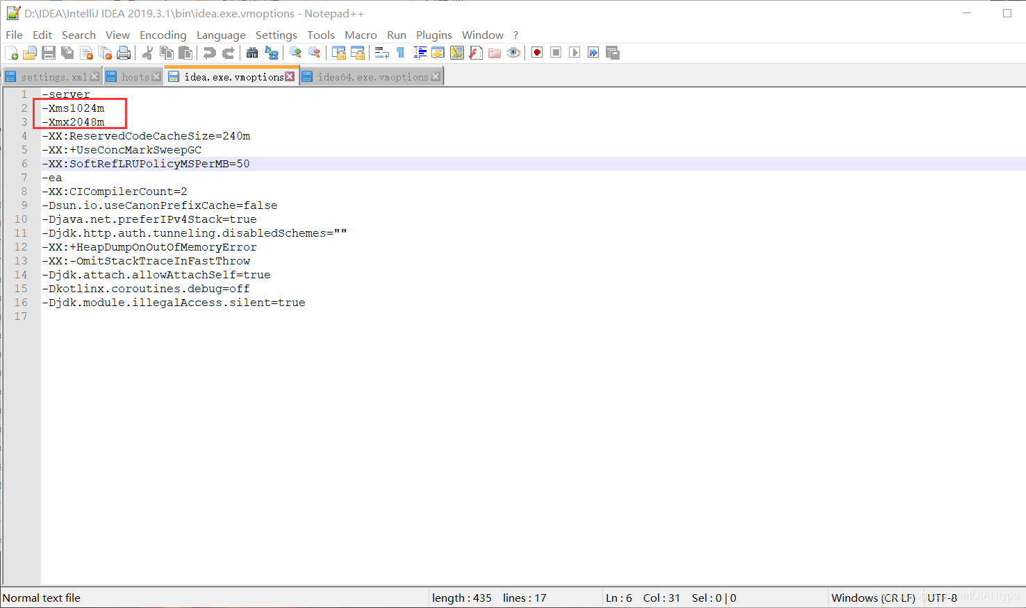Viewport: 1026px width, 608px height.
Task: Toggle the Indent Guide icon
Action: coord(420,53)
